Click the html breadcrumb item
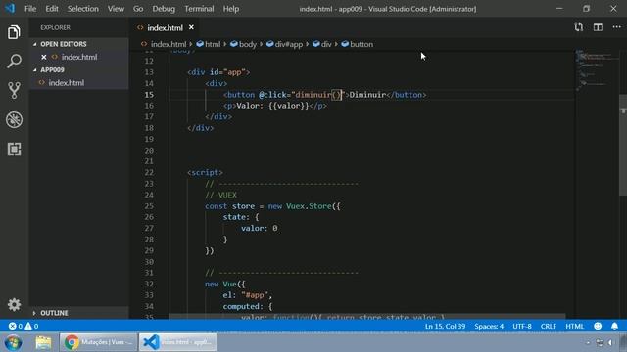 click(209, 44)
